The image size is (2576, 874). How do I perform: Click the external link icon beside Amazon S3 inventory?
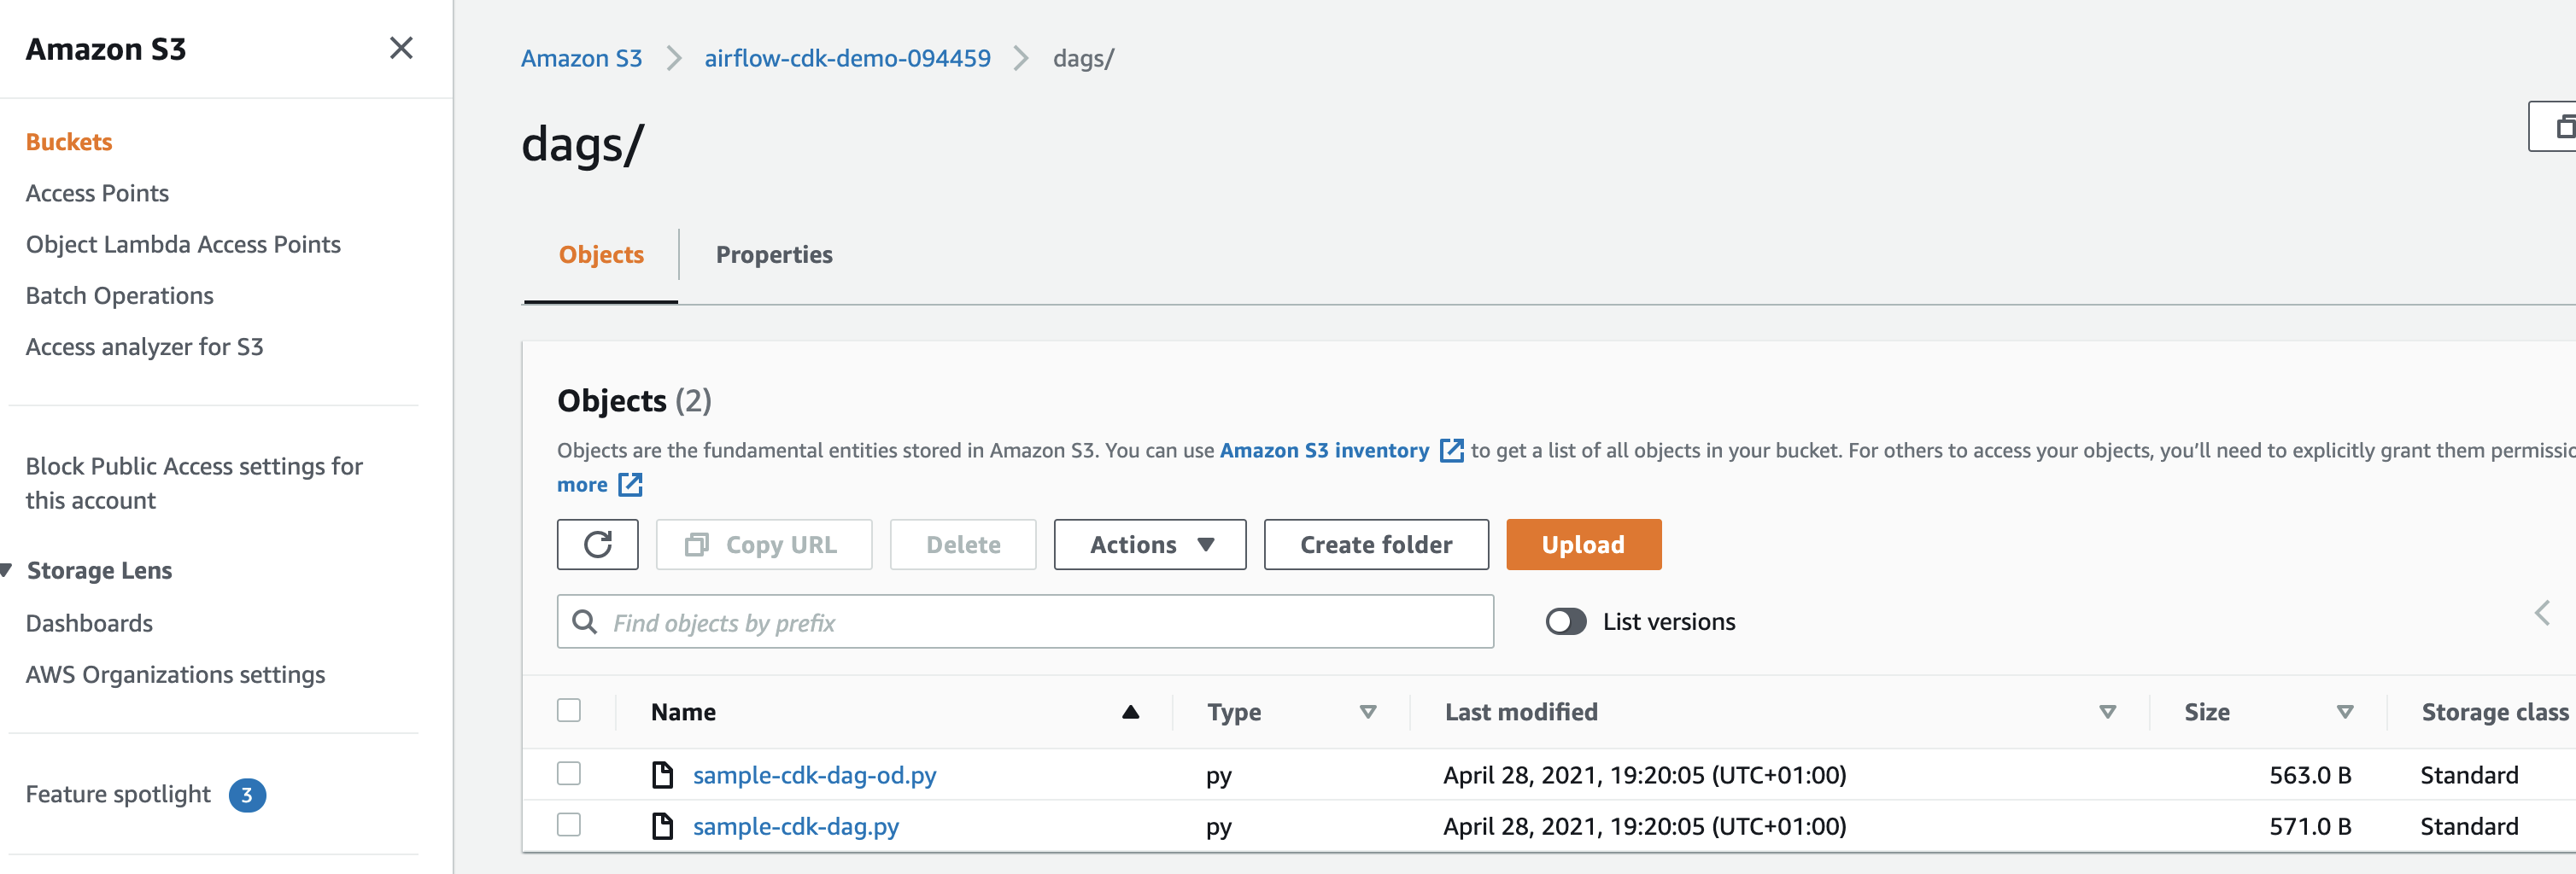1451,451
